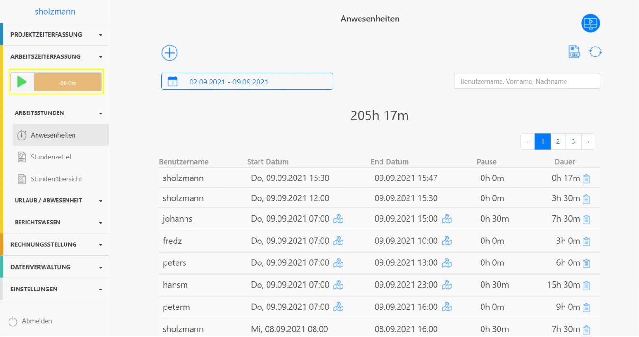
Task: Open the blue monitor presentation icon
Action: pos(591,23)
